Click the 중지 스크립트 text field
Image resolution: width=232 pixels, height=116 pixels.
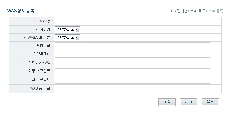coord(132,80)
